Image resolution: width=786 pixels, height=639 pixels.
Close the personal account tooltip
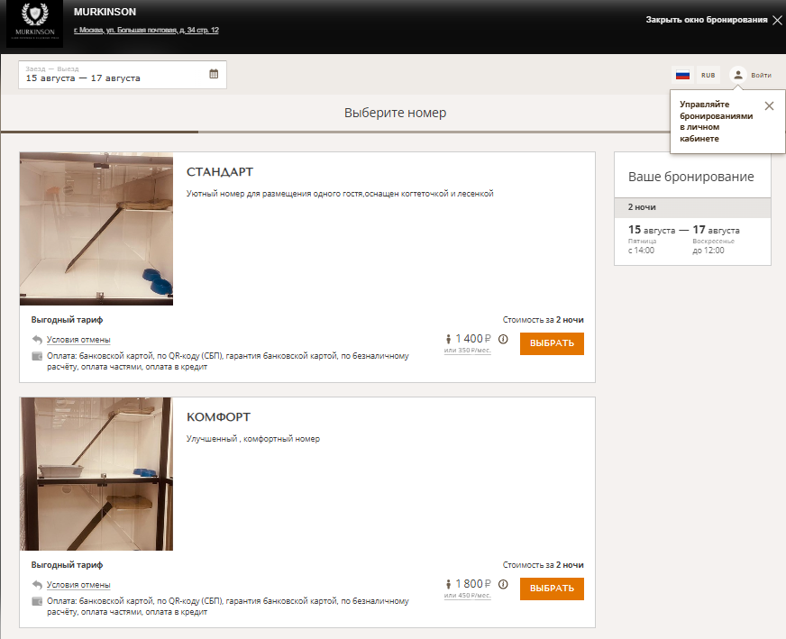769,105
